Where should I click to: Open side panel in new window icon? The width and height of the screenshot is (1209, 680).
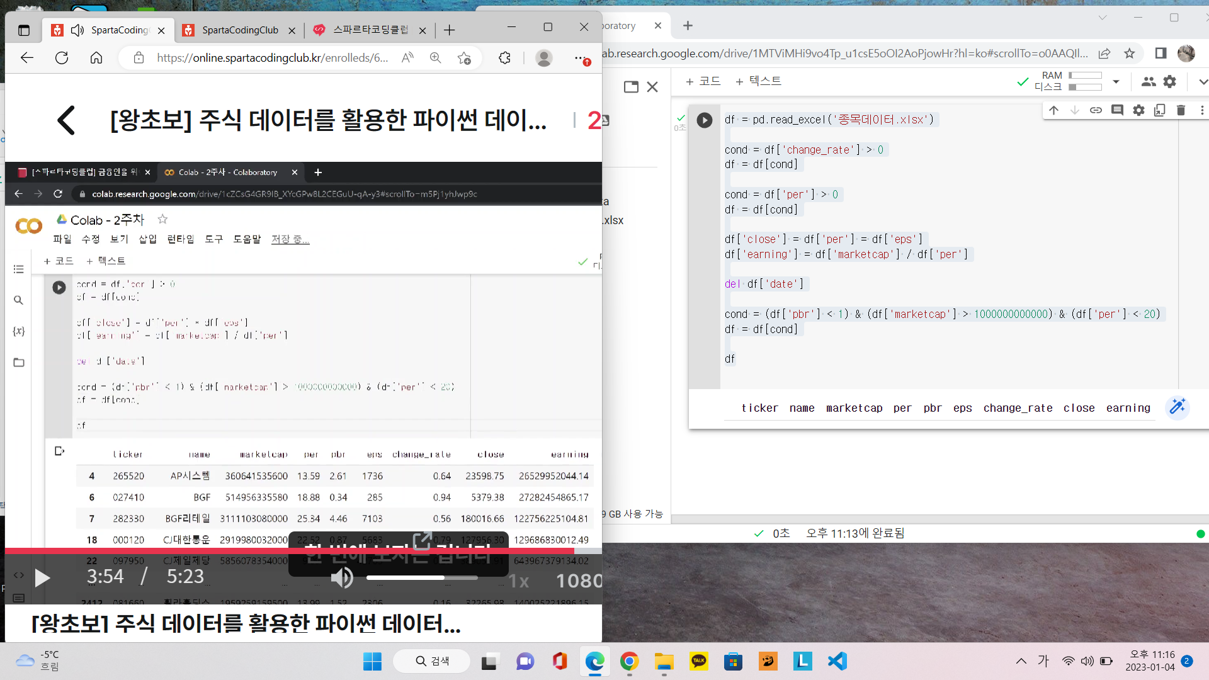coord(631,87)
